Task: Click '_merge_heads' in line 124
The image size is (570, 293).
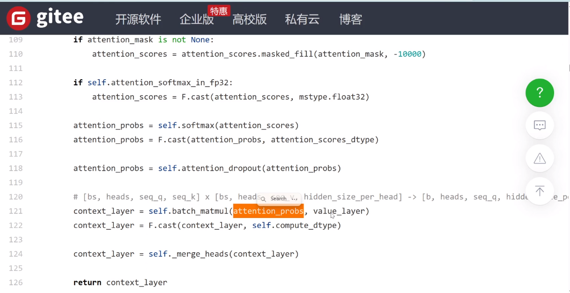Action: (x=200, y=254)
